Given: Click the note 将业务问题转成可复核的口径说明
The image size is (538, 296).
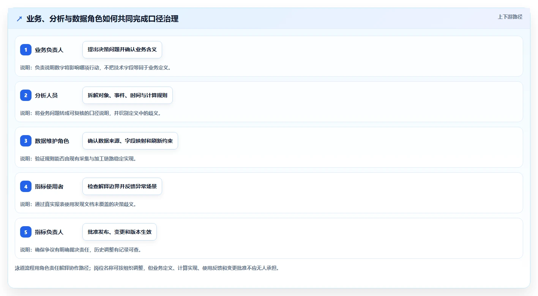Looking at the screenshot, I should [73, 113].
